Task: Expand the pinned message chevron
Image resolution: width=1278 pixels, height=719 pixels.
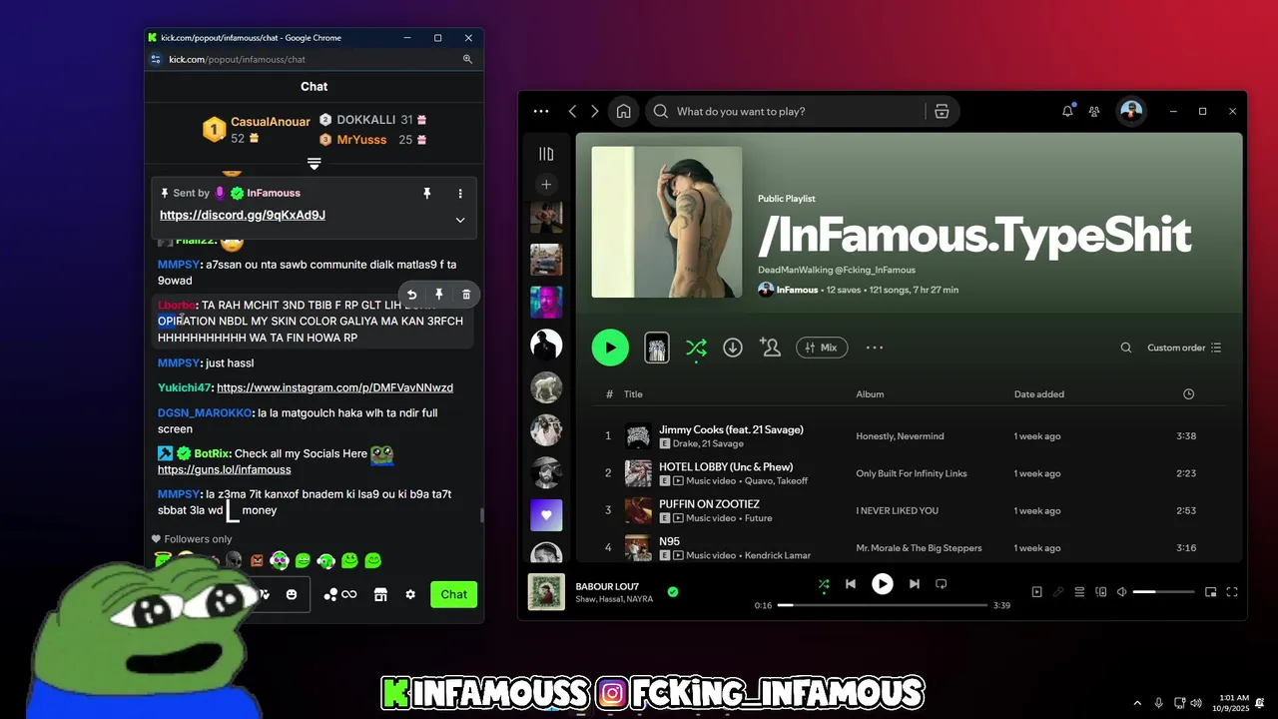Action: tap(460, 220)
